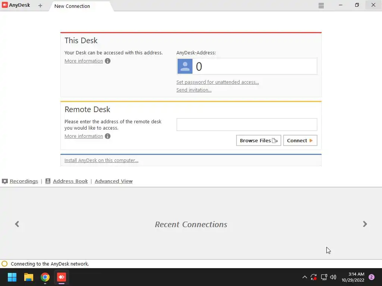This screenshot has width=382, height=286.
Task: Open the hamburger main menu
Action: coord(321,5)
